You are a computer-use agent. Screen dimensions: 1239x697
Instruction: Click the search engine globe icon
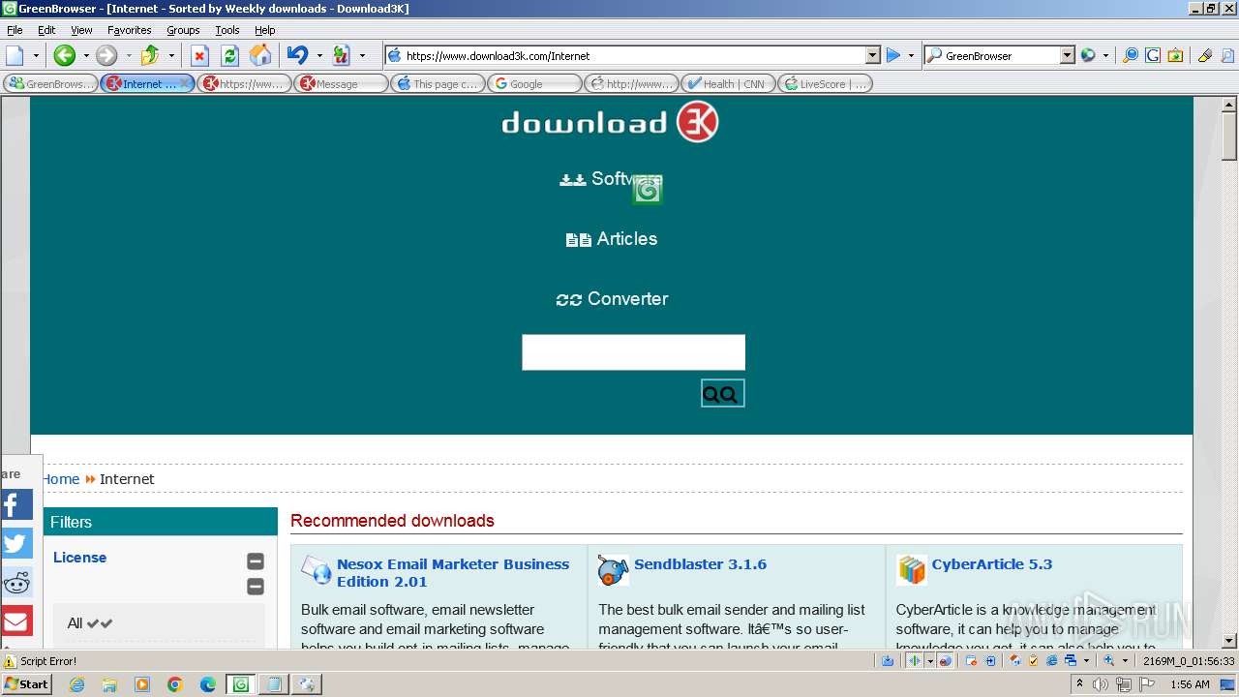[x=1088, y=55]
